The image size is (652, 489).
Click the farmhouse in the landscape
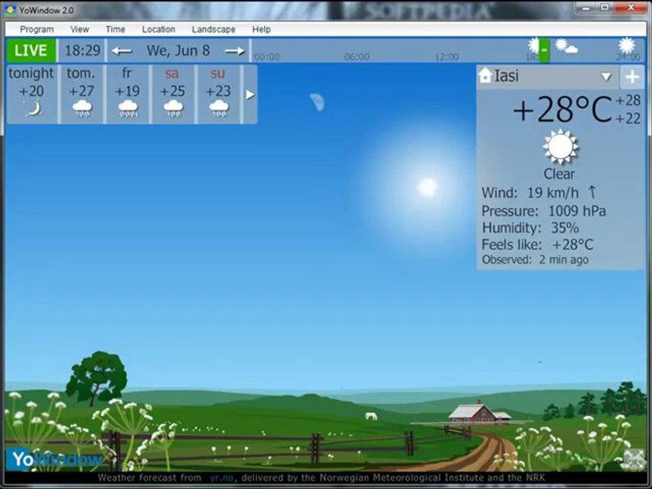480,413
